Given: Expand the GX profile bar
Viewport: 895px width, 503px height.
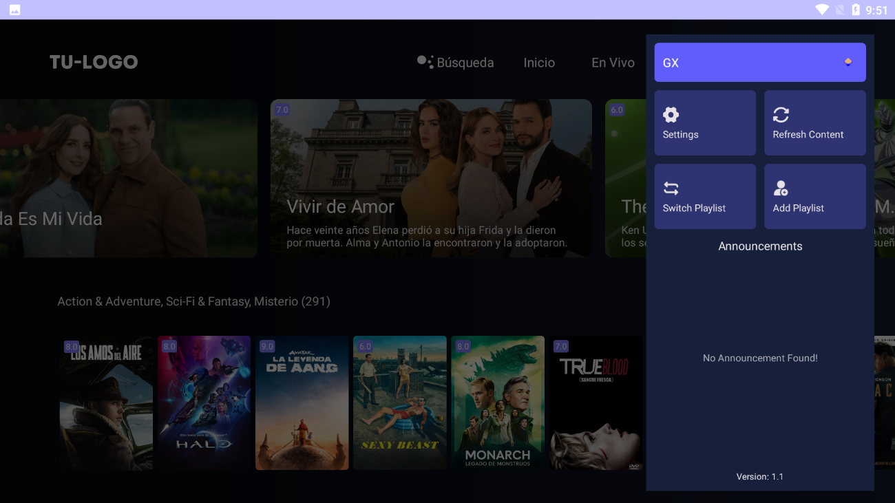Looking at the screenshot, I should [x=759, y=63].
